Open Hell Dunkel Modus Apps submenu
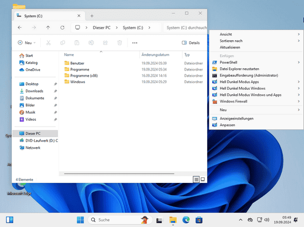Viewport: 304px width, 227px height. 256,82
